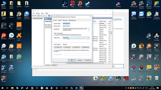Open the View menu in Services
Screen dimensions: 161x90
point(42,13)
